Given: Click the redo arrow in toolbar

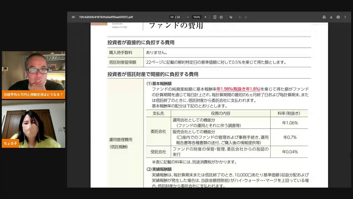Looking at the screenshot, I should (246, 17).
